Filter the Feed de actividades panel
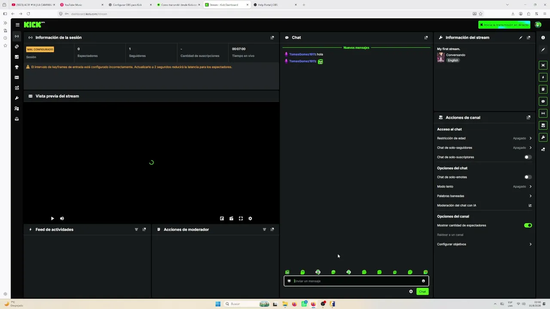The height and width of the screenshot is (309, 550). coord(136,229)
